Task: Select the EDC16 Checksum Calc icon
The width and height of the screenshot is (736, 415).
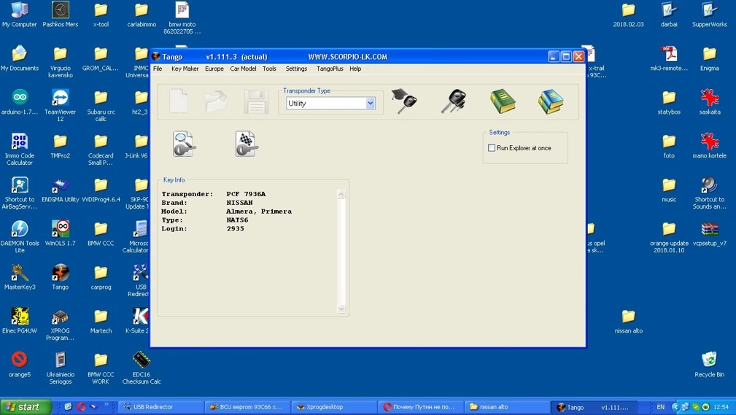Action: [x=142, y=368]
